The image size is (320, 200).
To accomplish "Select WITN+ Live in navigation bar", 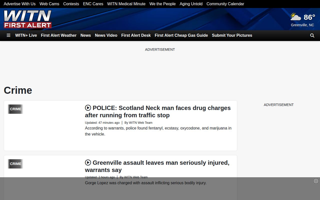I will [x=26, y=35].
